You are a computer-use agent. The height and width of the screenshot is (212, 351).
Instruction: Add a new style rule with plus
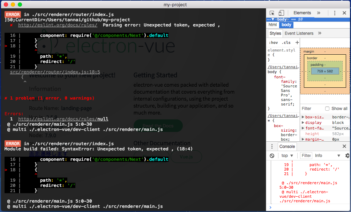(297, 42)
